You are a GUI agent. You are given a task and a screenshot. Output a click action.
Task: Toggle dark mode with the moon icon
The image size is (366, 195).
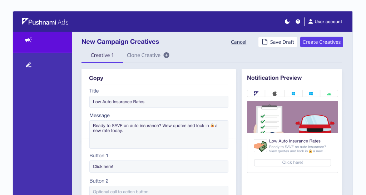click(287, 22)
